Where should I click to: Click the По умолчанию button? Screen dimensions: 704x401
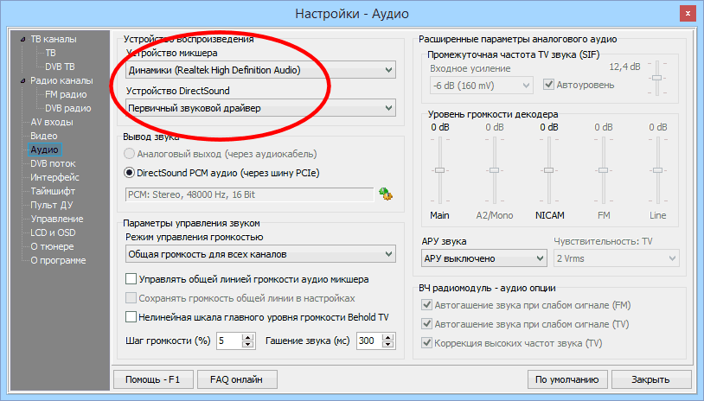[566, 379]
